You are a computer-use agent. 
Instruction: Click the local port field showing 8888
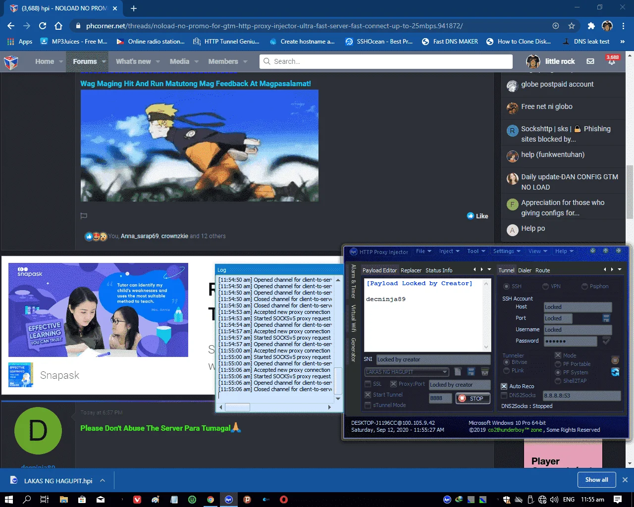coord(440,398)
